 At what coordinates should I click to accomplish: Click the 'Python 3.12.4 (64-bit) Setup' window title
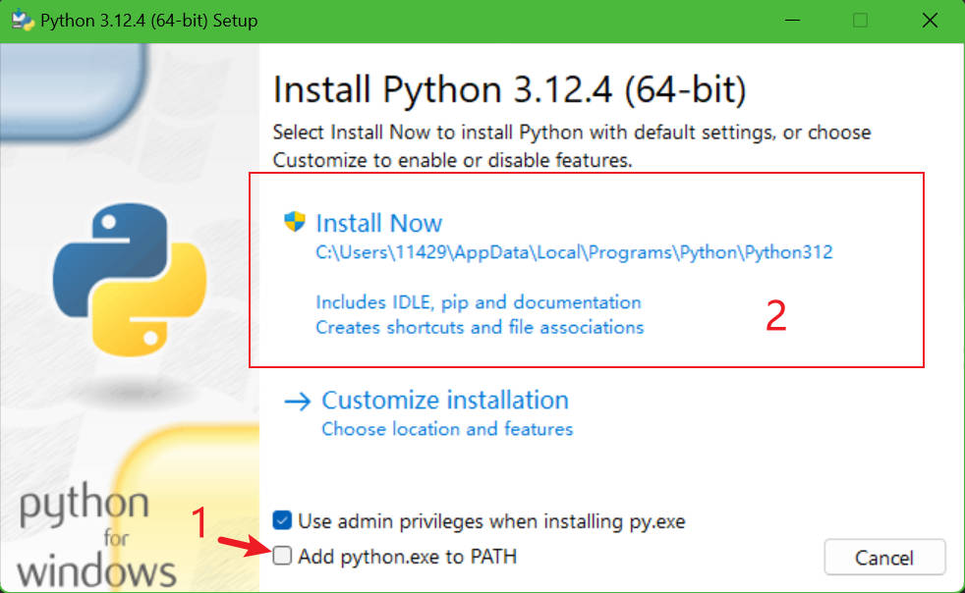click(149, 21)
